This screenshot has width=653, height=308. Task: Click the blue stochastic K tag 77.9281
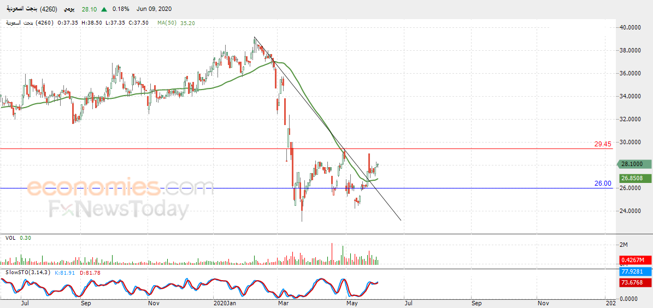[636, 272]
